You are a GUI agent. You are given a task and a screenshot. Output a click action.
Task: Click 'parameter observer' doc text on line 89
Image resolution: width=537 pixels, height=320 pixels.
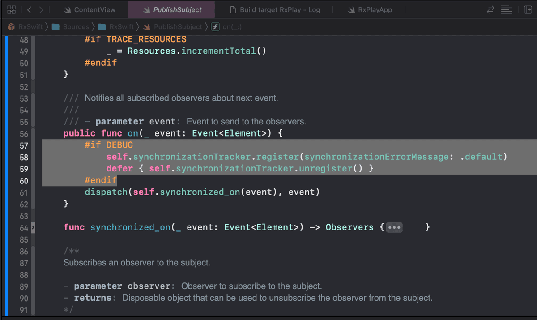tap(123, 286)
